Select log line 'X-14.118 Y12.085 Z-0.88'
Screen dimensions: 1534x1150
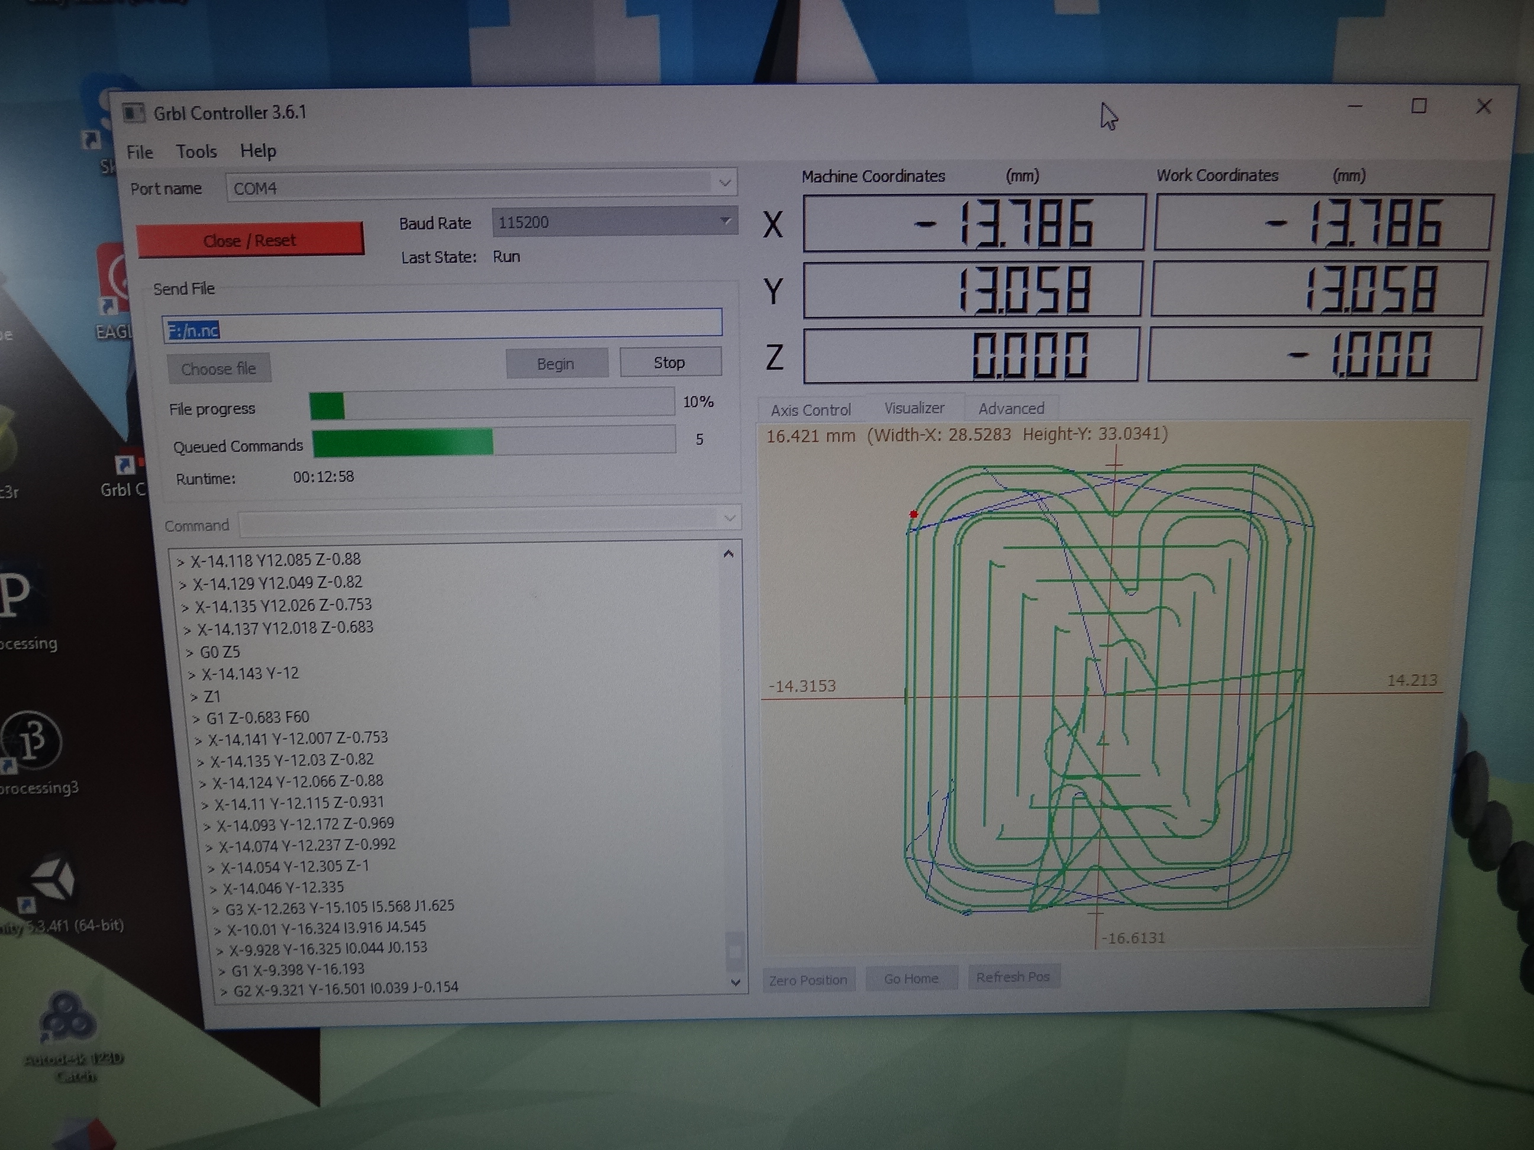click(x=275, y=560)
